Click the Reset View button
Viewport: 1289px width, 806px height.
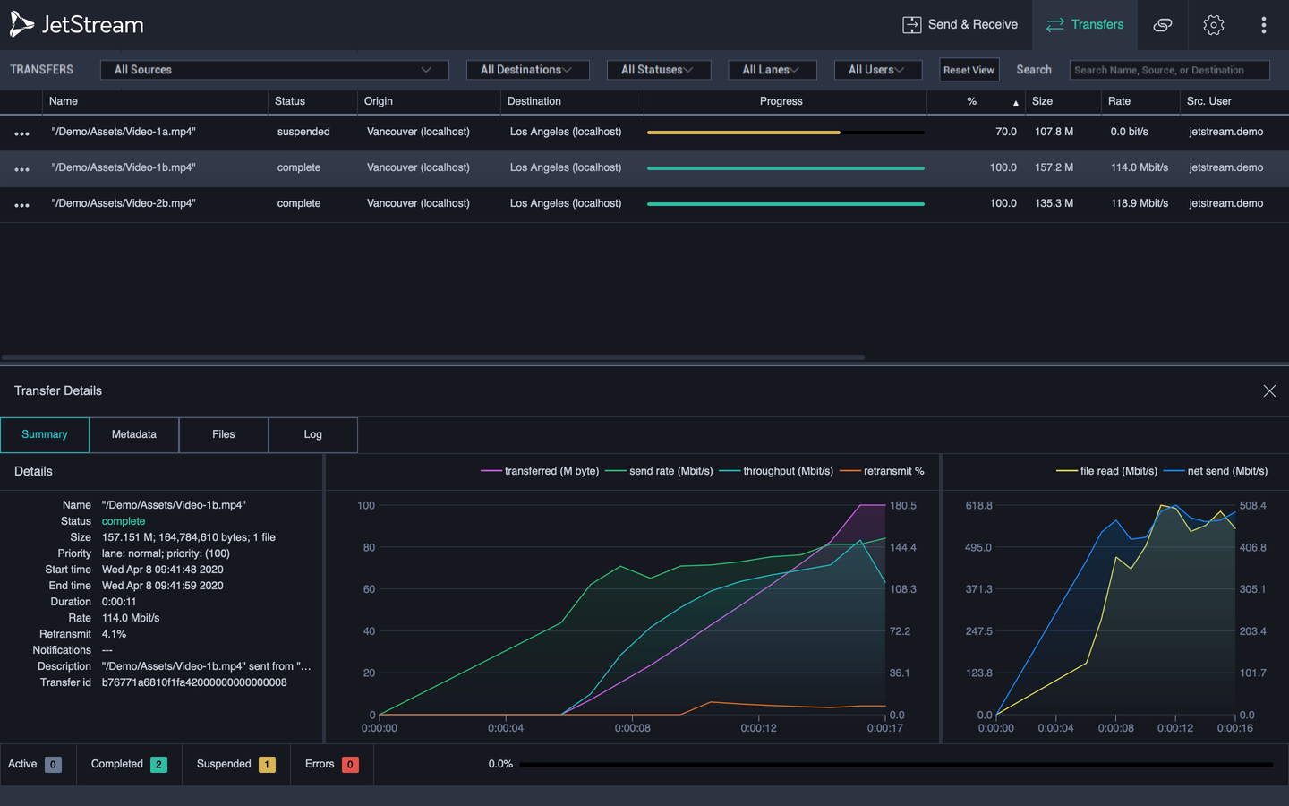pyautogui.click(x=969, y=70)
